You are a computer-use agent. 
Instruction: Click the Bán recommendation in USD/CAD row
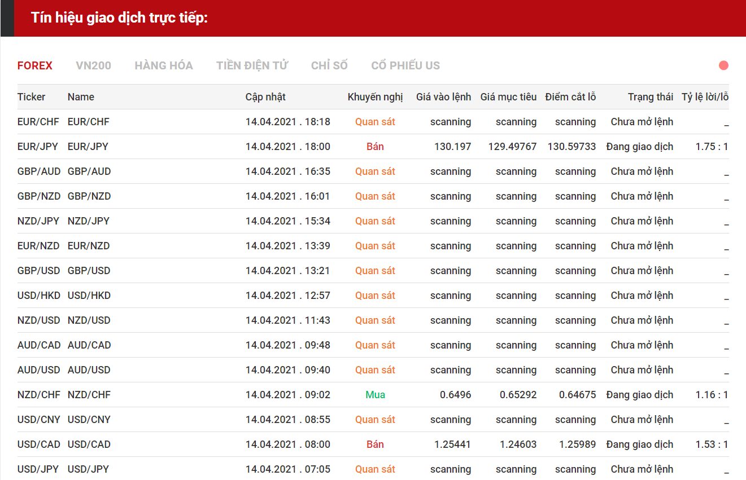pyautogui.click(x=375, y=444)
